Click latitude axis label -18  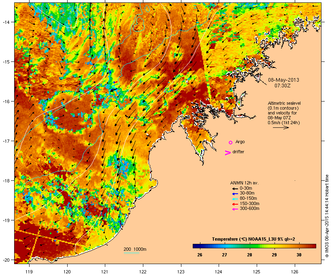[x=6, y=181]
